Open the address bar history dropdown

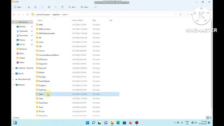[176, 15]
